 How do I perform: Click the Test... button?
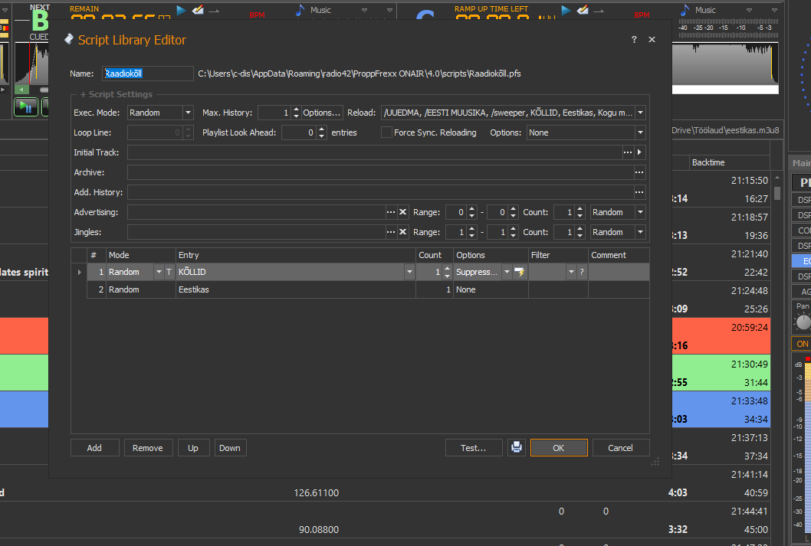tap(474, 448)
